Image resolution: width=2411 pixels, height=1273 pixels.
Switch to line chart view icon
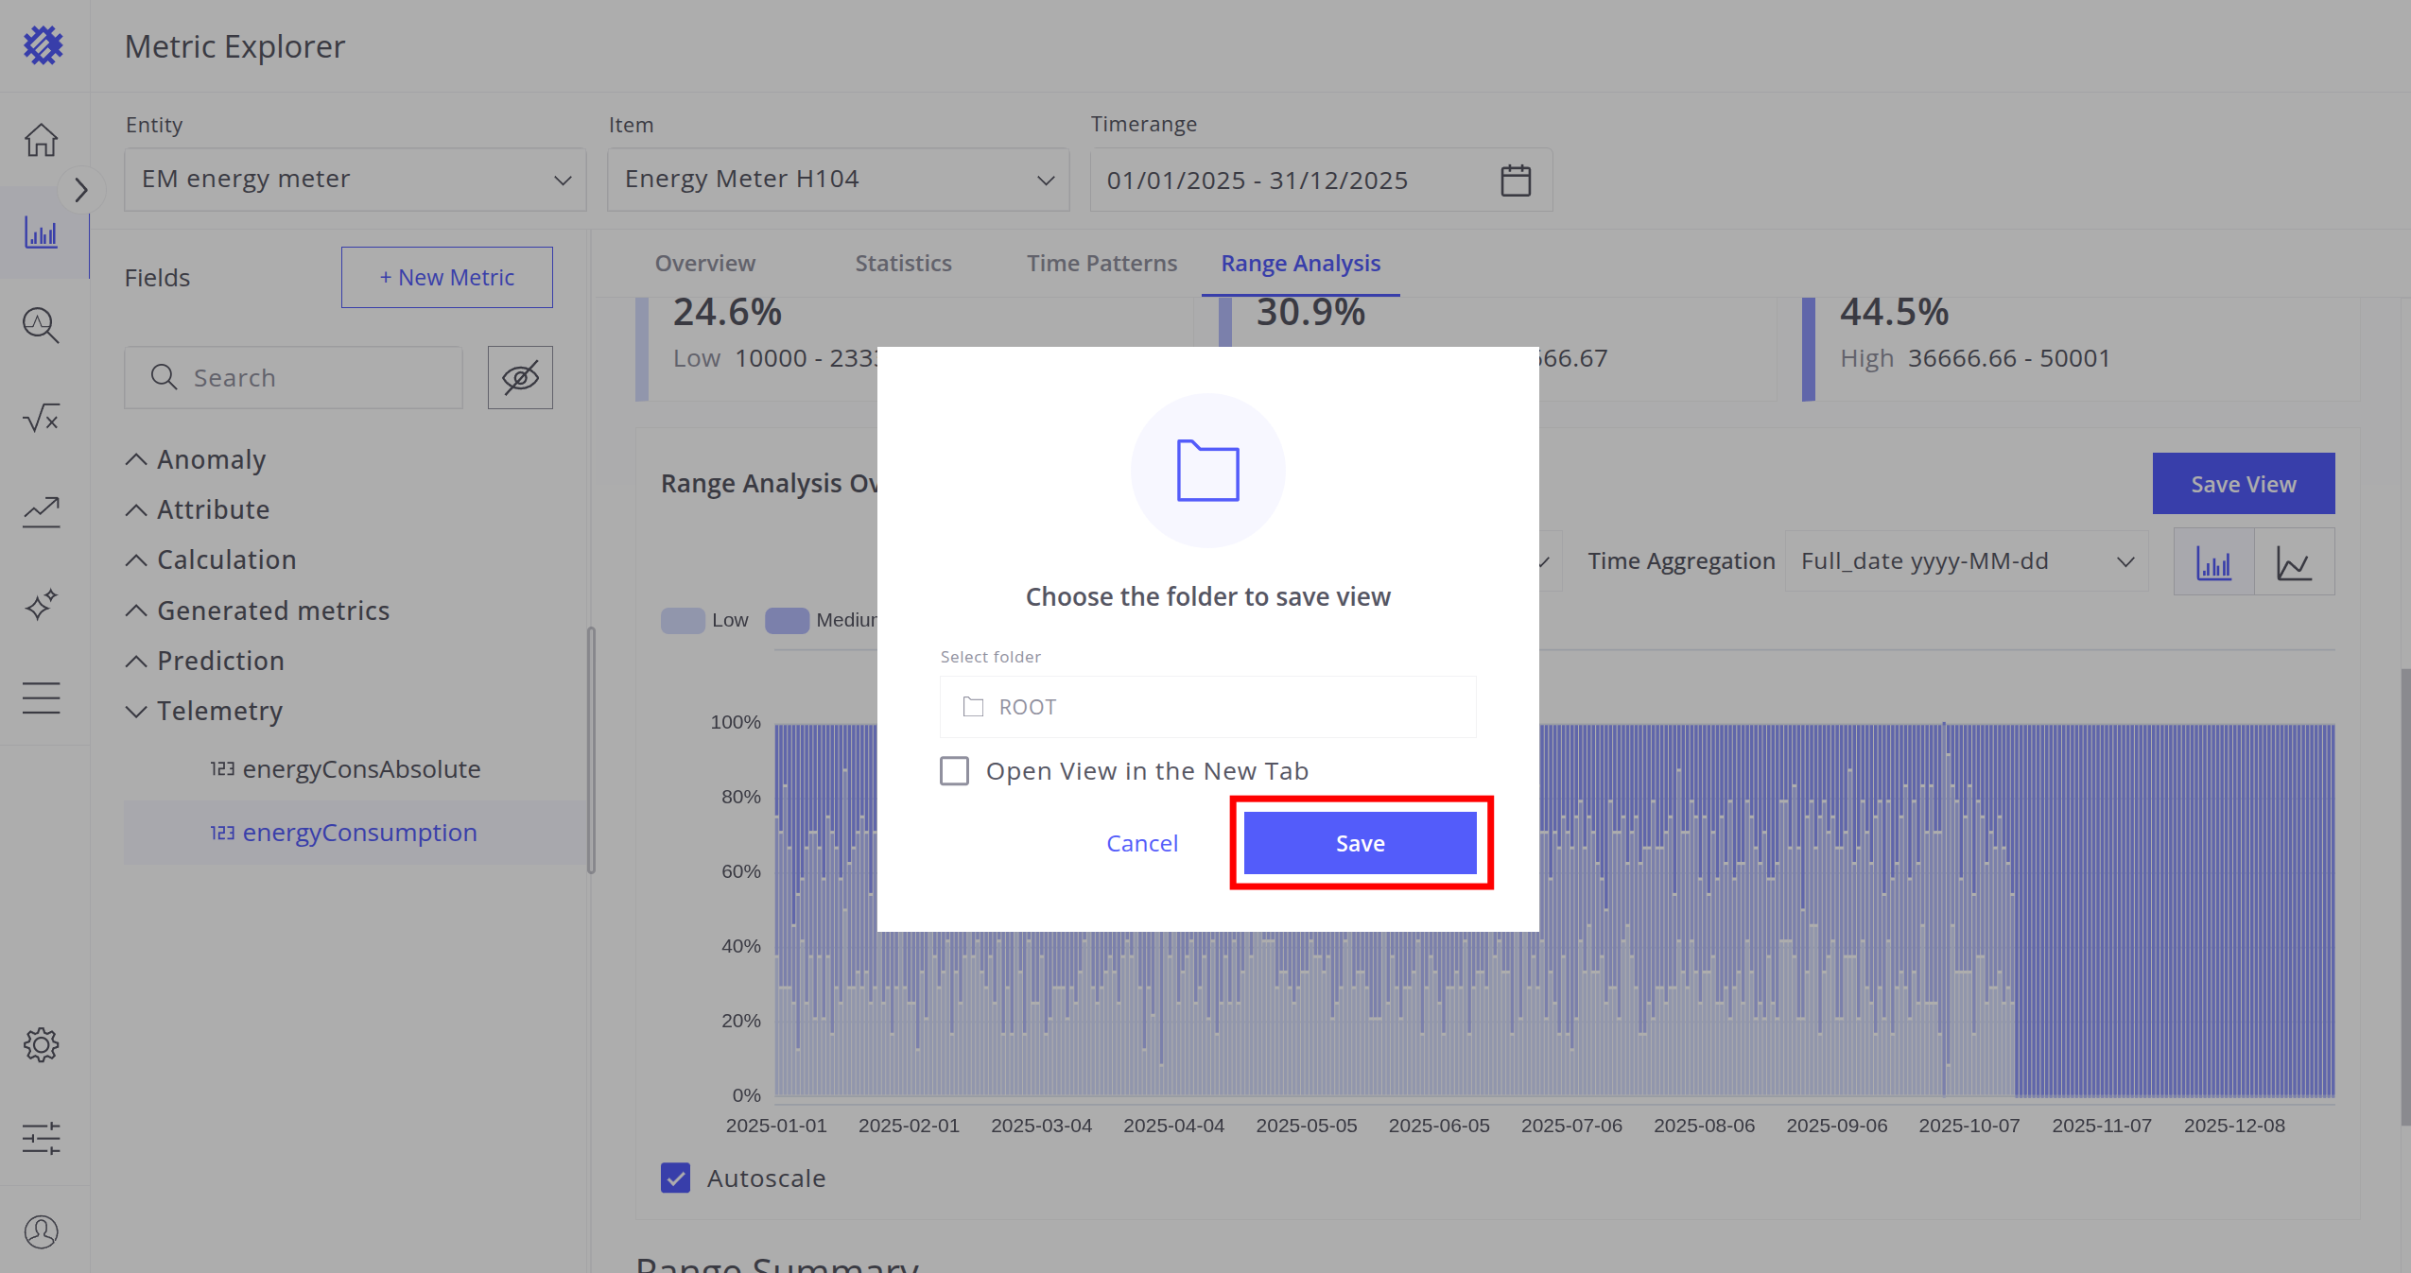(2294, 562)
